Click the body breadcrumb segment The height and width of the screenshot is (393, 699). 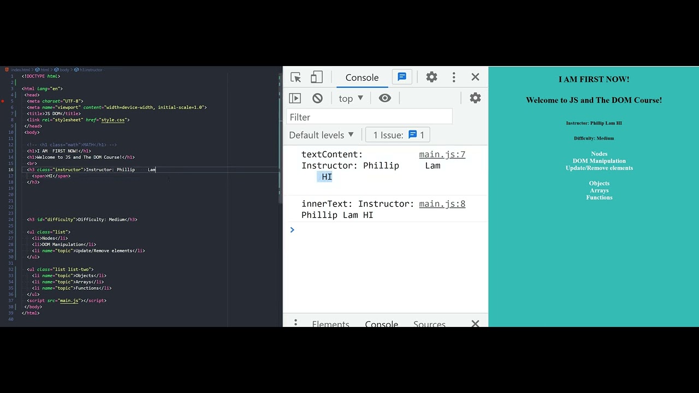pos(64,70)
